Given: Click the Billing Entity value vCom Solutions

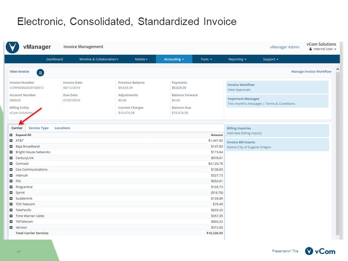Looking at the screenshot, I should (21, 113).
